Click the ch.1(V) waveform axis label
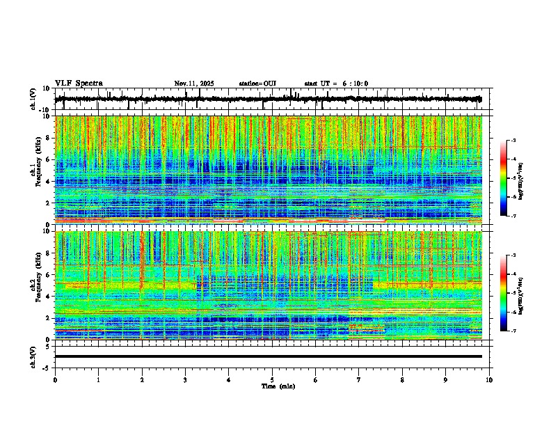 (33, 99)
